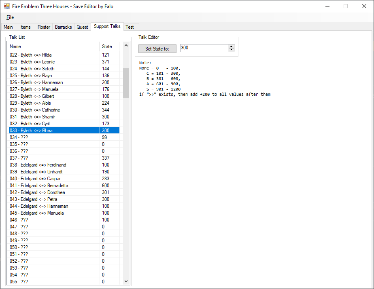Select row 032 - Byleth <=> Cyril

(x=64, y=124)
